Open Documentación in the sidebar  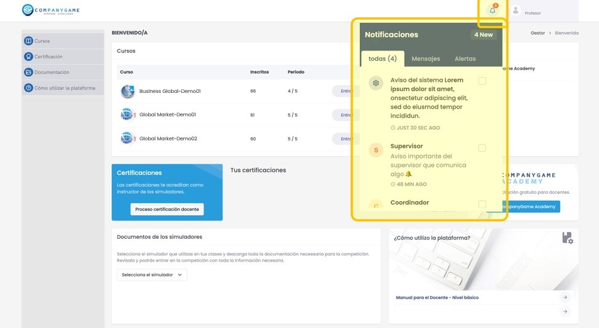point(63,72)
